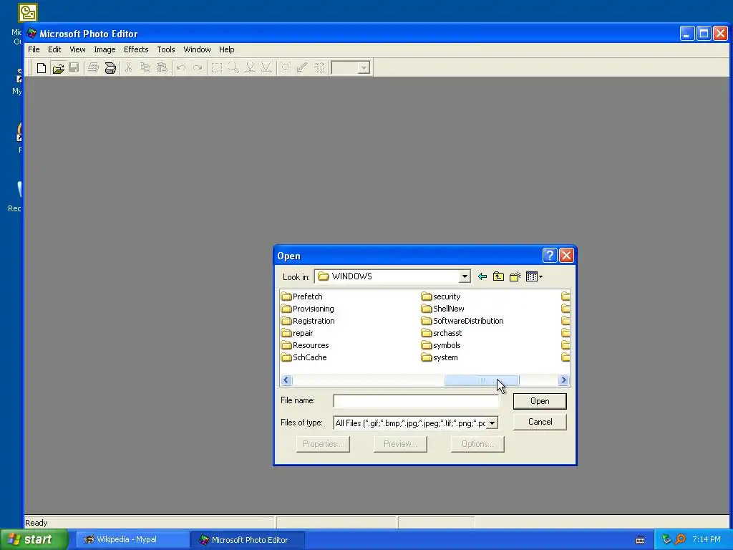Click the Undo arrow toolbar icon
This screenshot has width=733, height=550.
(181, 68)
